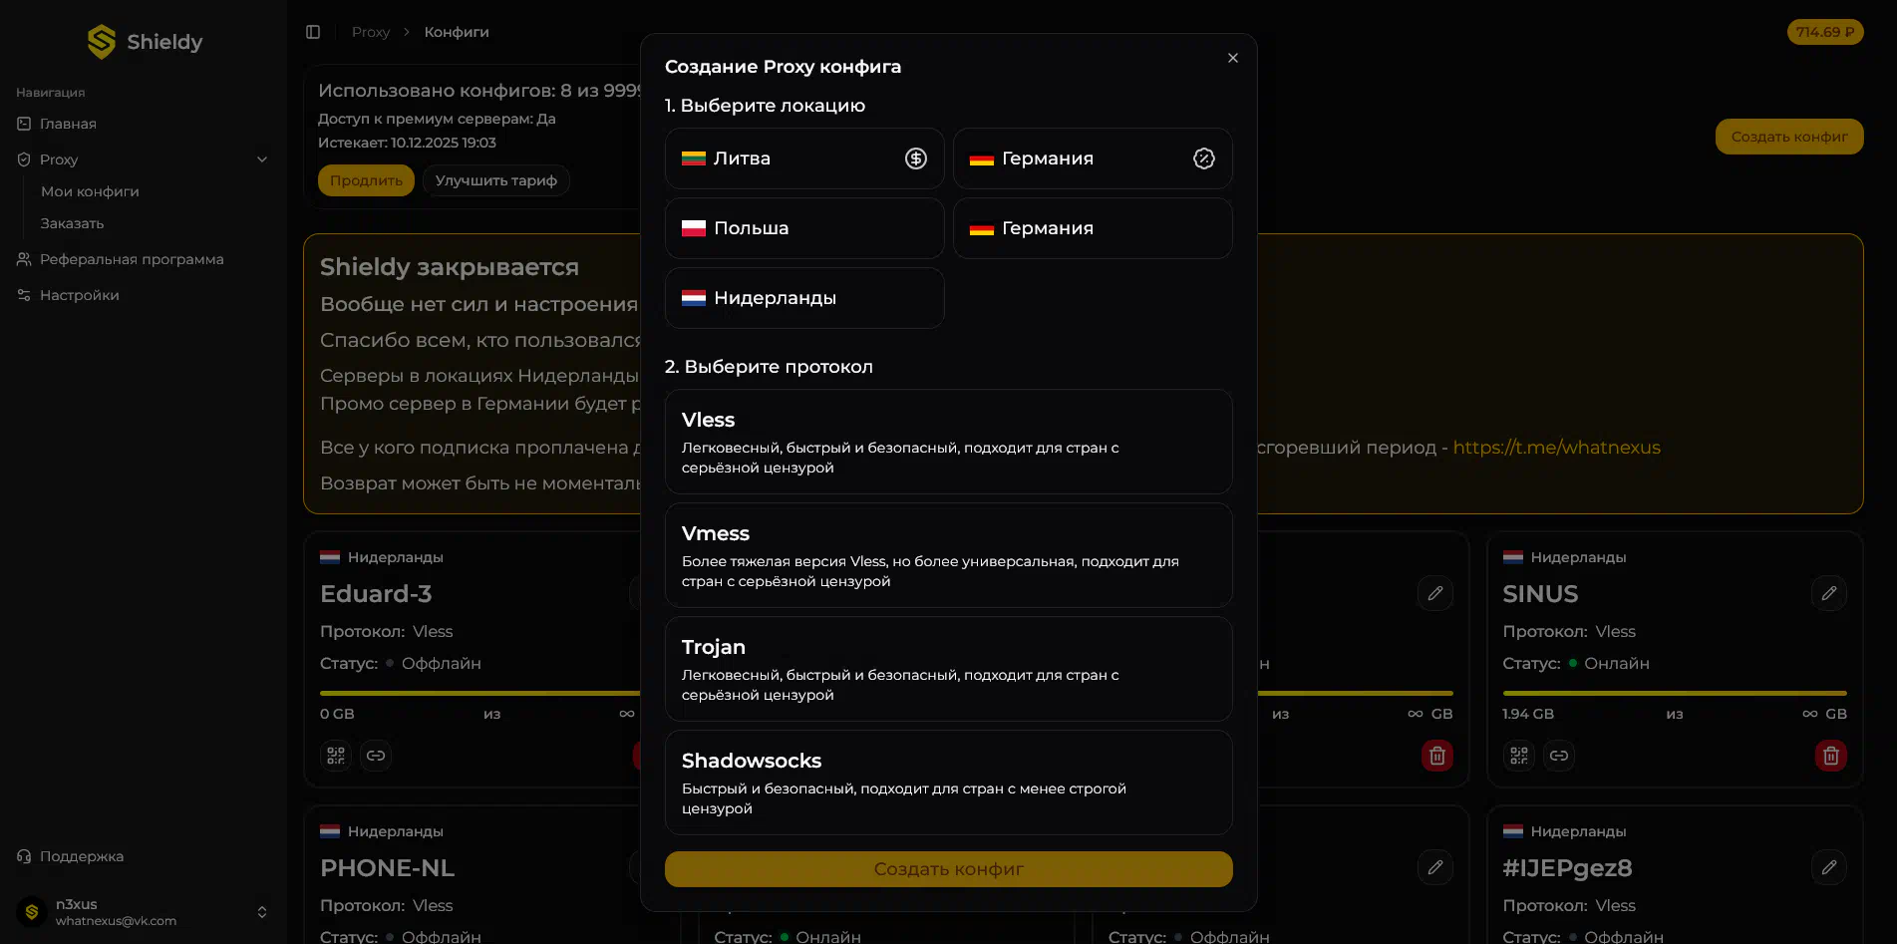
Task: Select the Vless protocol option
Action: (948, 442)
